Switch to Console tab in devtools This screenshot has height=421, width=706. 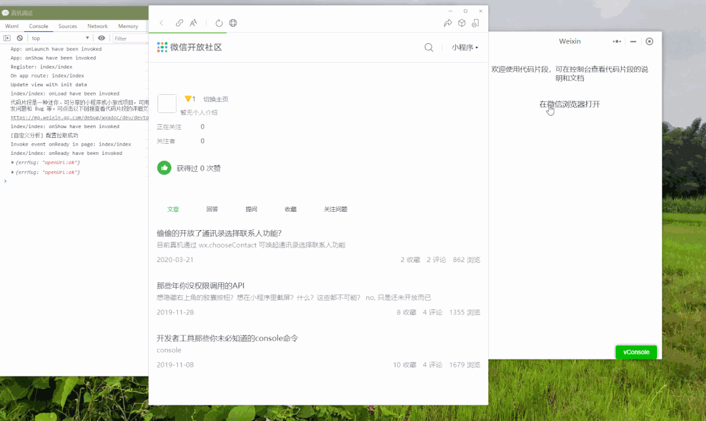pos(39,26)
